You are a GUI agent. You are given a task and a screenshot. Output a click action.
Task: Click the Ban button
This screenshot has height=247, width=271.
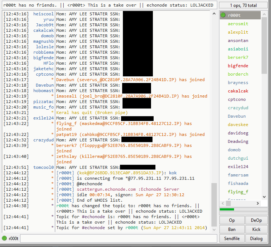(232, 229)
